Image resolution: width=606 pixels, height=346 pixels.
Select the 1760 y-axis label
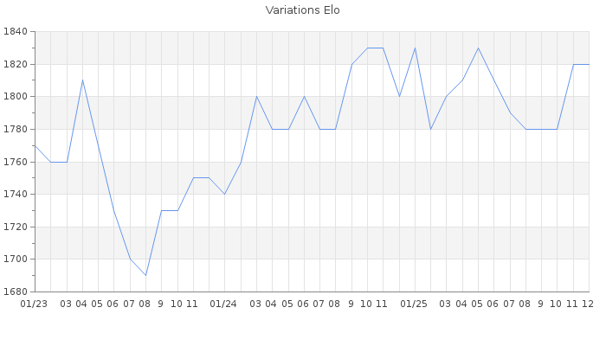(x=16, y=162)
